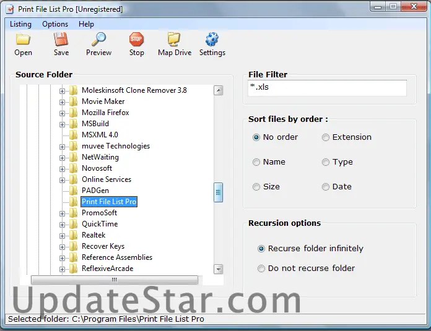Screen dimensions: 431x331
Task: Expand the Reference Assemblies tree node
Action: tap(62, 258)
